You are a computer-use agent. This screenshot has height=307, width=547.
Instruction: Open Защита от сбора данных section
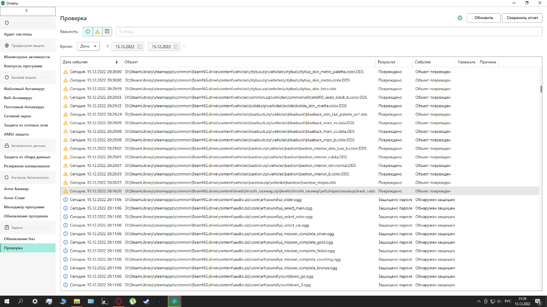pyautogui.click(x=28, y=157)
